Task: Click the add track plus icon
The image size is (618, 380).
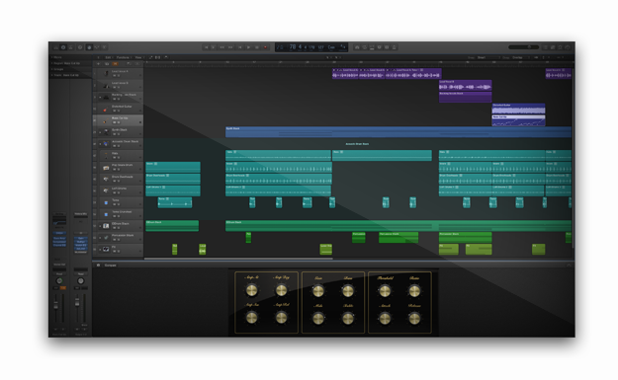Action: point(98,63)
